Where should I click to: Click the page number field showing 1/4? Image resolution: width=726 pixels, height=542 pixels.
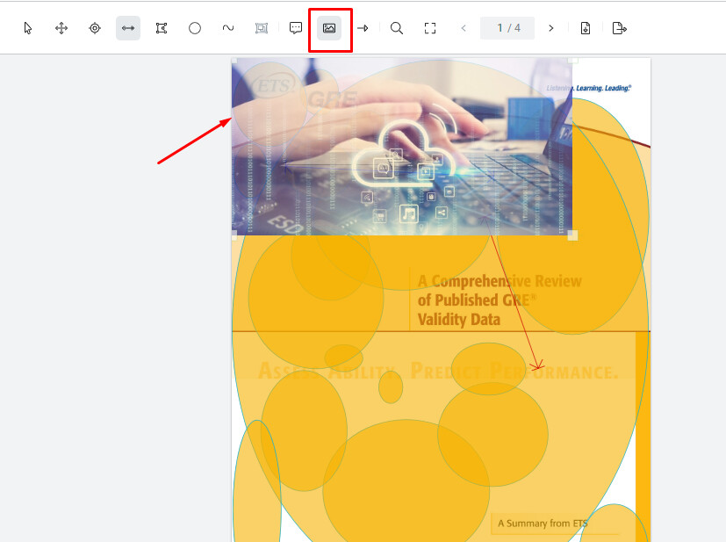coord(507,27)
